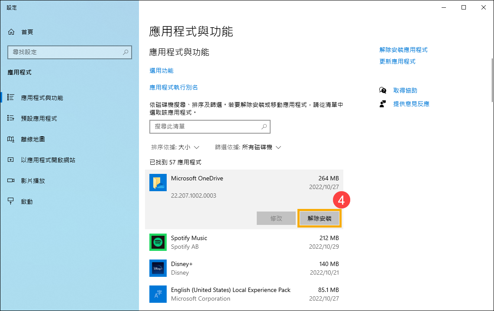494x311 pixels.
Task: Open the 預設應用程式 sidebar page
Action: (x=70, y=119)
